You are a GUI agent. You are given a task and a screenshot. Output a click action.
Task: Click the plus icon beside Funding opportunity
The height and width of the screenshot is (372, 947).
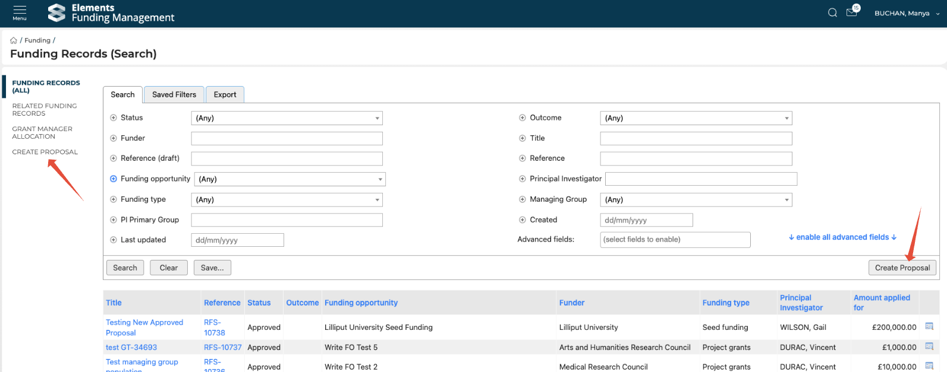[x=114, y=179]
